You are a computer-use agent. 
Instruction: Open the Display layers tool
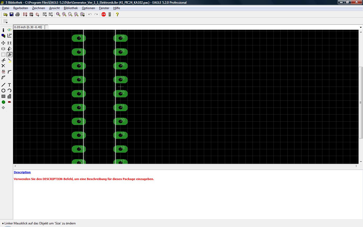point(3,36)
